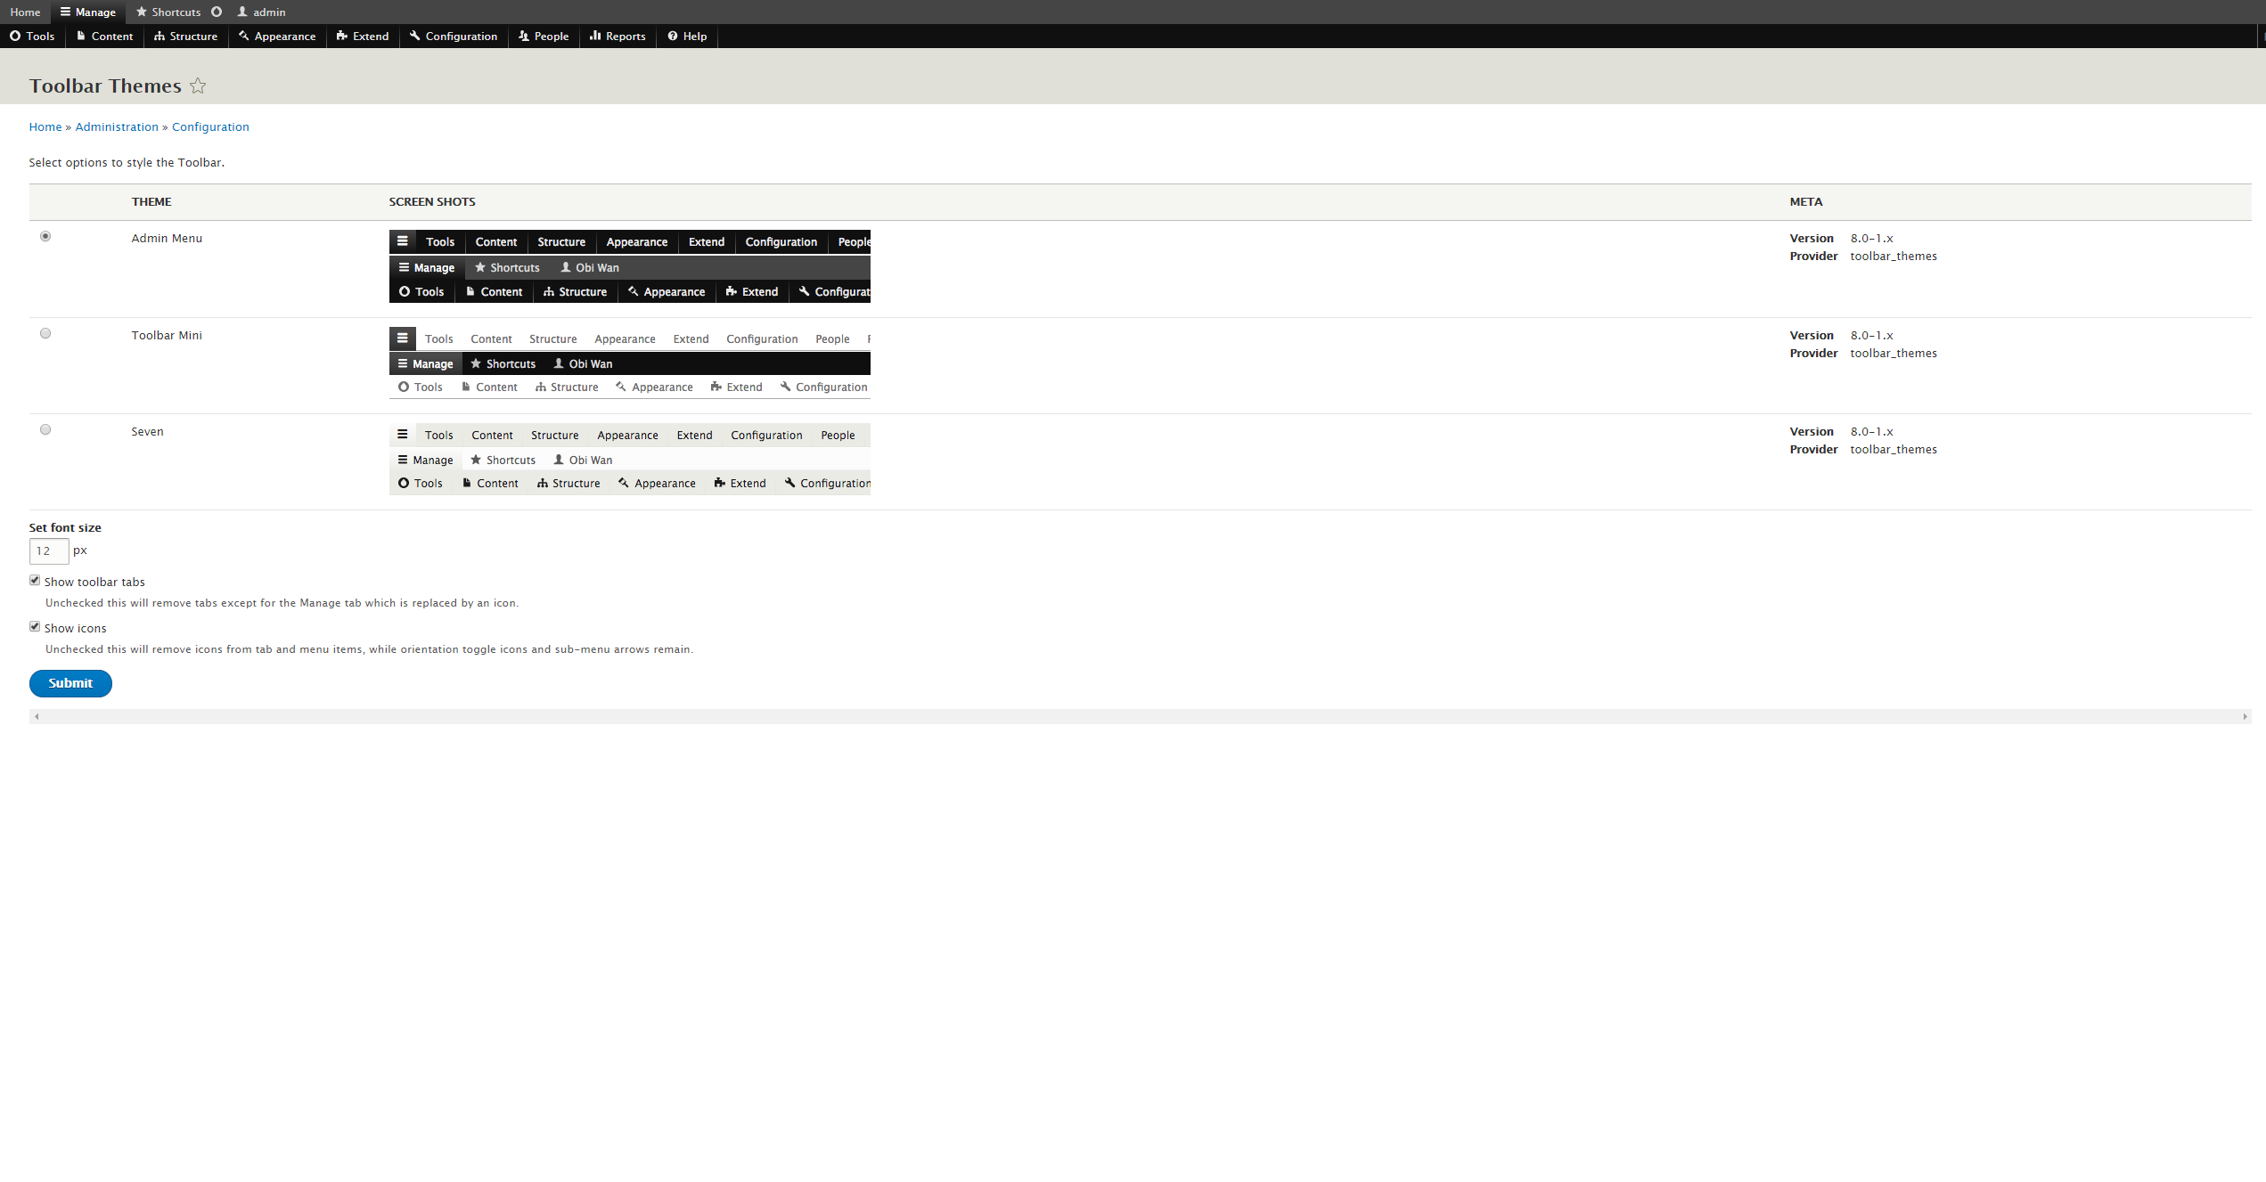Image resolution: width=2266 pixels, height=1182 pixels.
Task: Click the font size input field
Action: click(49, 551)
